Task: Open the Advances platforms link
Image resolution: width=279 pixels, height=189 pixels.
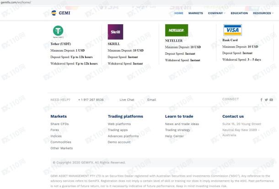Action: [x=123, y=136]
